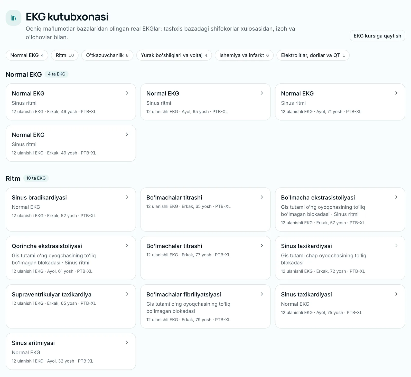Click the chevron on Supraventrikulyar taxikardiya card

127,294
